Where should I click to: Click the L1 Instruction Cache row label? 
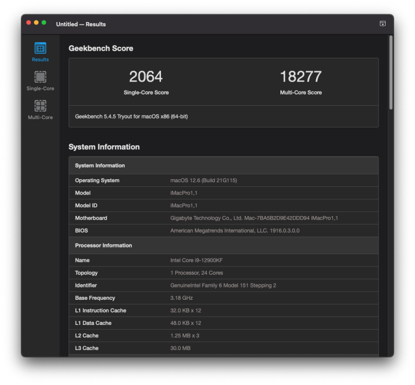tap(101, 311)
